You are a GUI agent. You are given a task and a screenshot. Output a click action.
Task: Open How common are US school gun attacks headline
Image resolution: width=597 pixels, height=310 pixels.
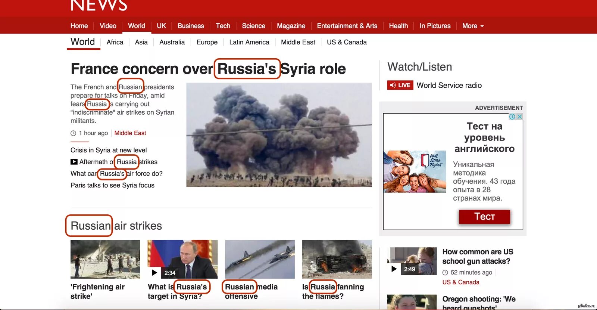pyautogui.click(x=478, y=257)
